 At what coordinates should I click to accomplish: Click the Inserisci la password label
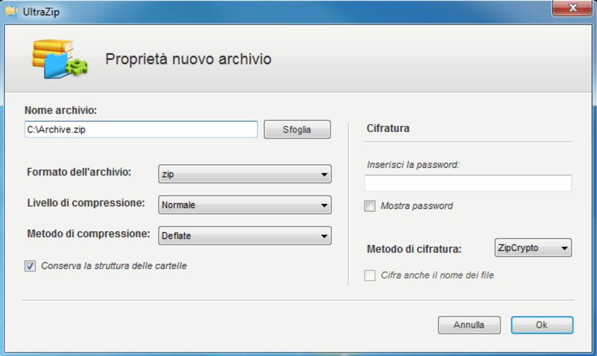tap(413, 165)
